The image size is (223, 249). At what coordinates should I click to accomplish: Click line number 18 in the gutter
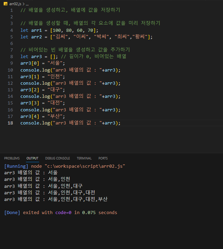(10, 123)
